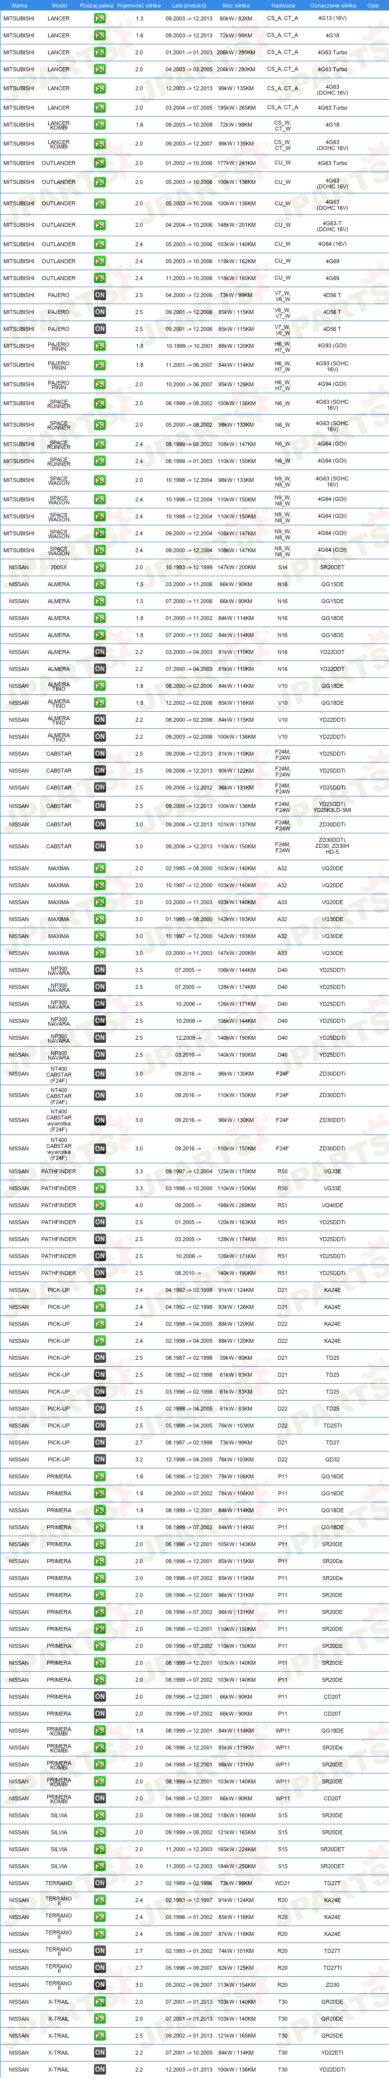Click PB icon in Pathfinder 4.0 VQ40DE row
The image size is (389, 2078).
100,1205
